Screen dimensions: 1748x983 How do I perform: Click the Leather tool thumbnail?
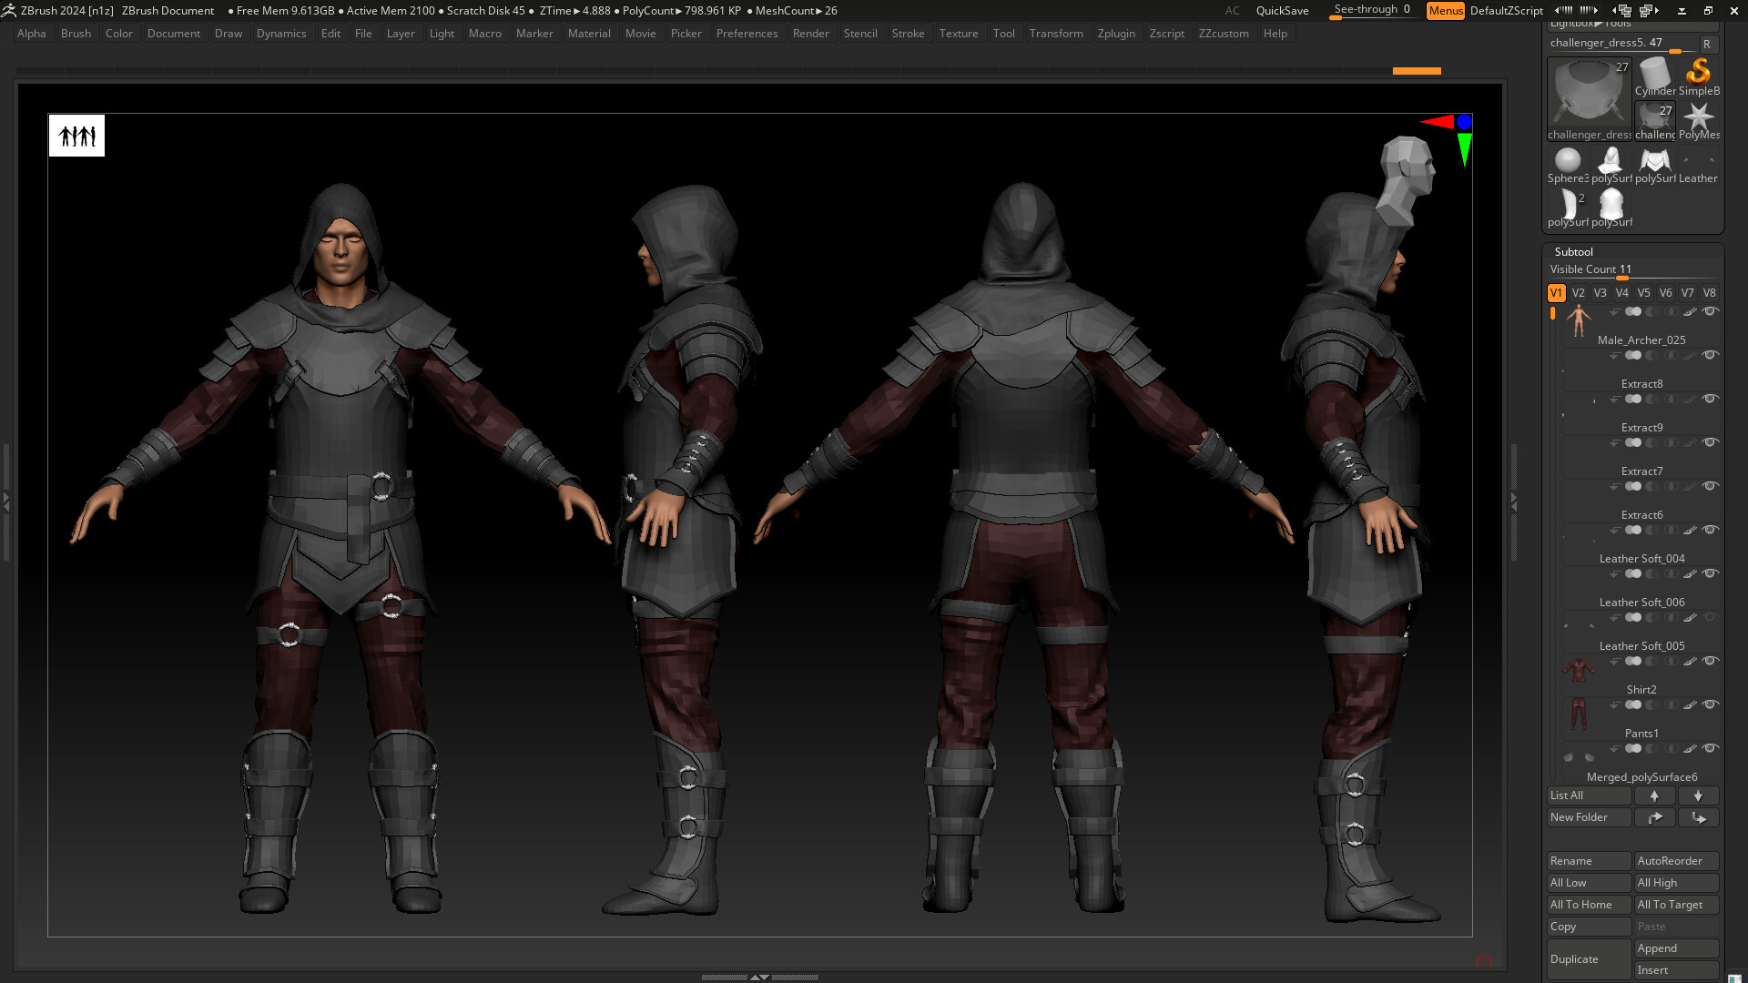(x=1697, y=160)
